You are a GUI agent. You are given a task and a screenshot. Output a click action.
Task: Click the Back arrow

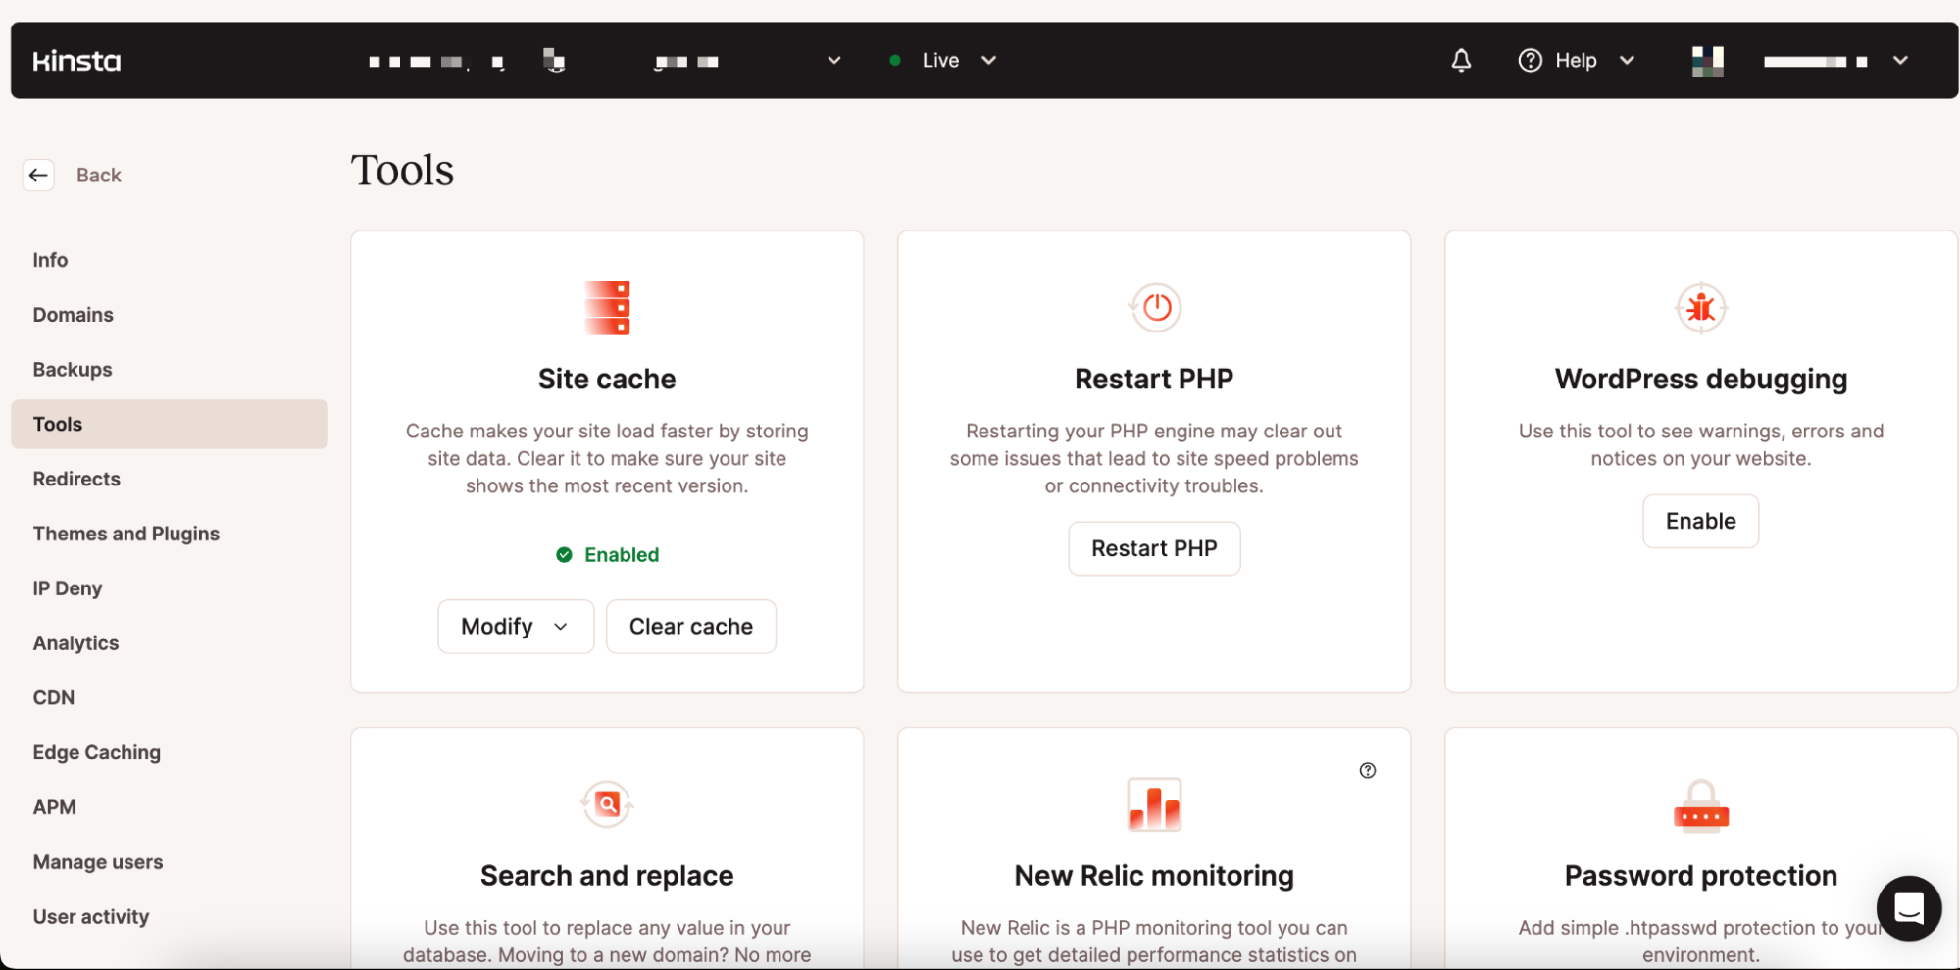click(x=38, y=175)
